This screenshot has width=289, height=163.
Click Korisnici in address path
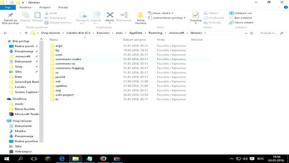[x=103, y=33]
